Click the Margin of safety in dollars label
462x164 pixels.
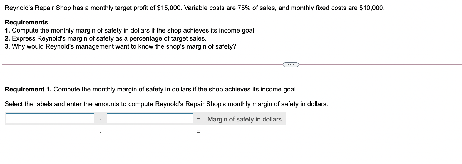point(245,119)
